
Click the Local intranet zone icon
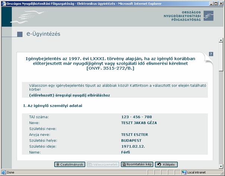point(184,172)
